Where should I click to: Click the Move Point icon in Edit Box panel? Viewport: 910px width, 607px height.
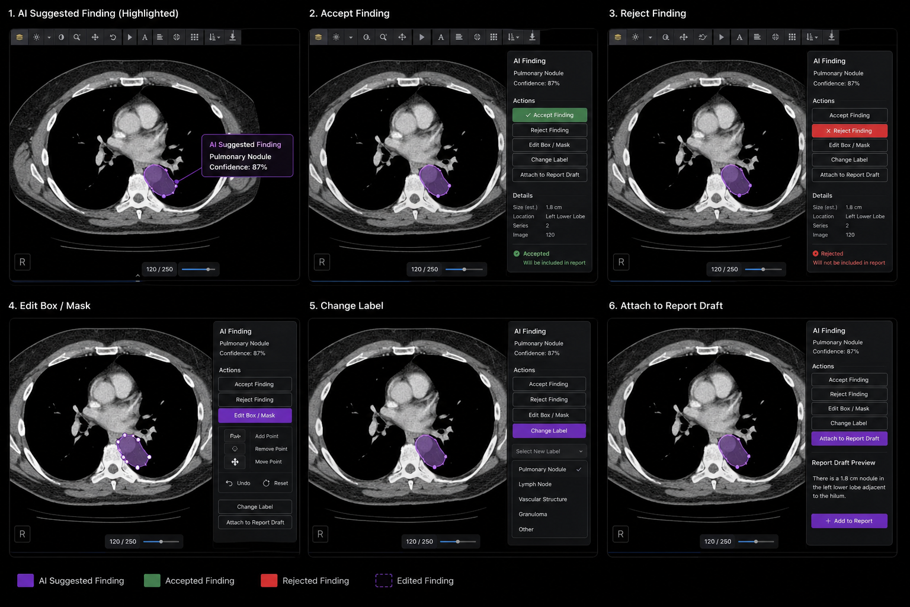coord(235,462)
